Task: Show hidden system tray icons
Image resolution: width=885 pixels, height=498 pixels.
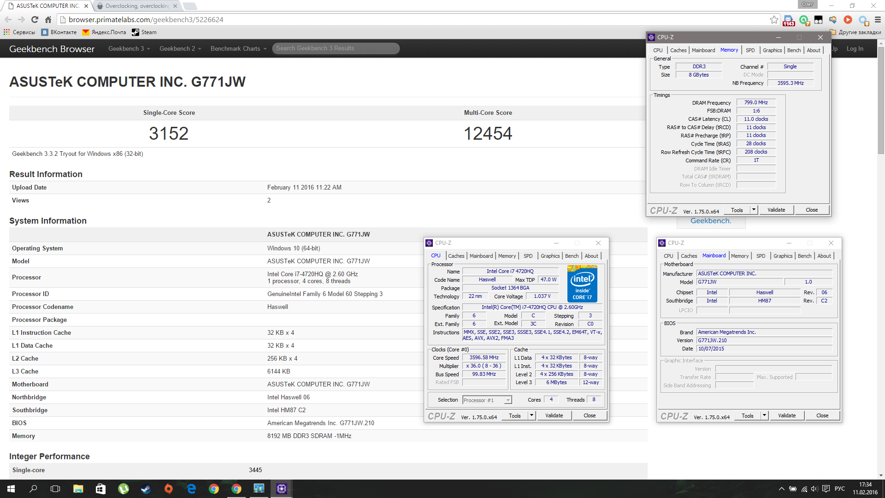Action: tap(781, 489)
